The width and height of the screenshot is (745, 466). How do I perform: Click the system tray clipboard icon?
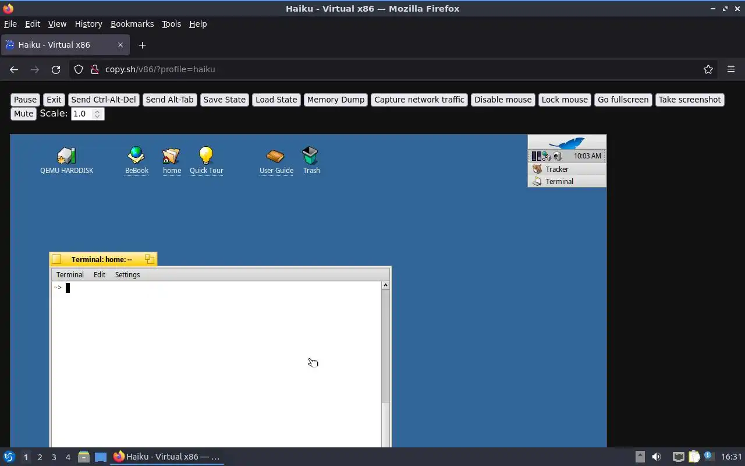[x=694, y=457]
